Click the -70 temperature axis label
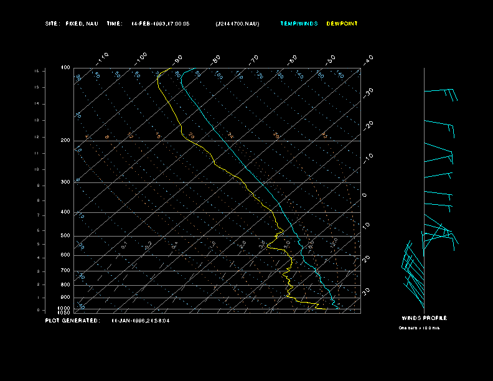 click(254, 60)
